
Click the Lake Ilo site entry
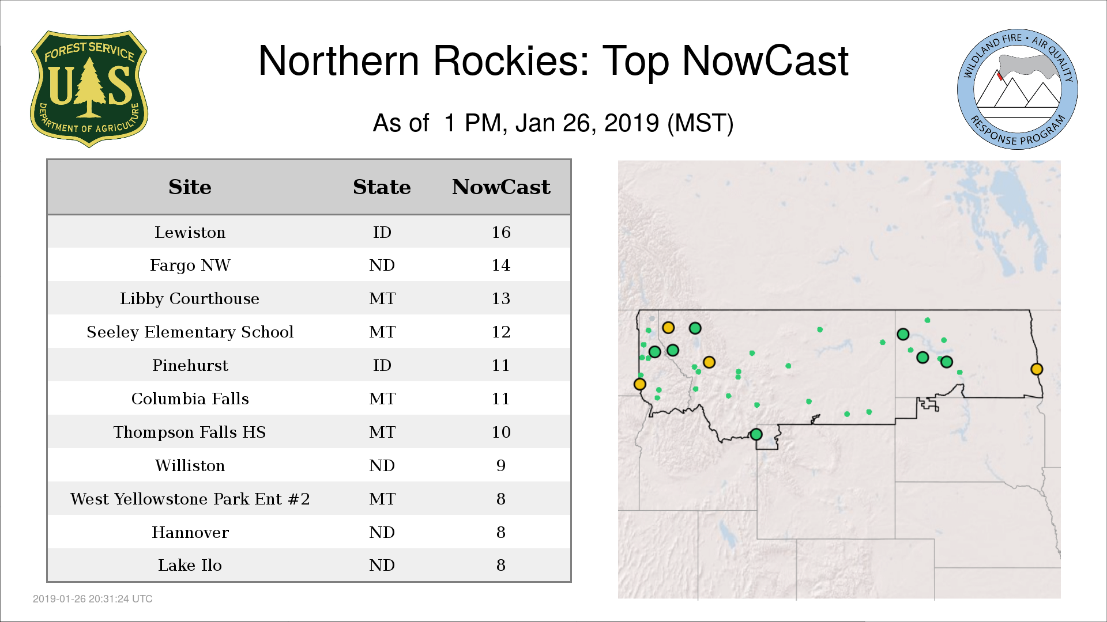pyautogui.click(x=190, y=566)
